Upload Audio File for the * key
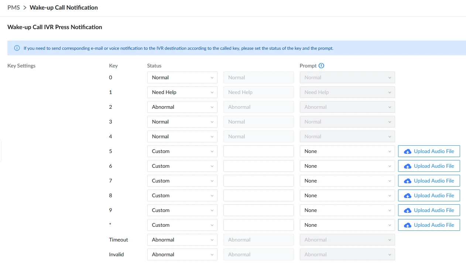The height and width of the screenshot is (264, 466). click(x=429, y=225)
